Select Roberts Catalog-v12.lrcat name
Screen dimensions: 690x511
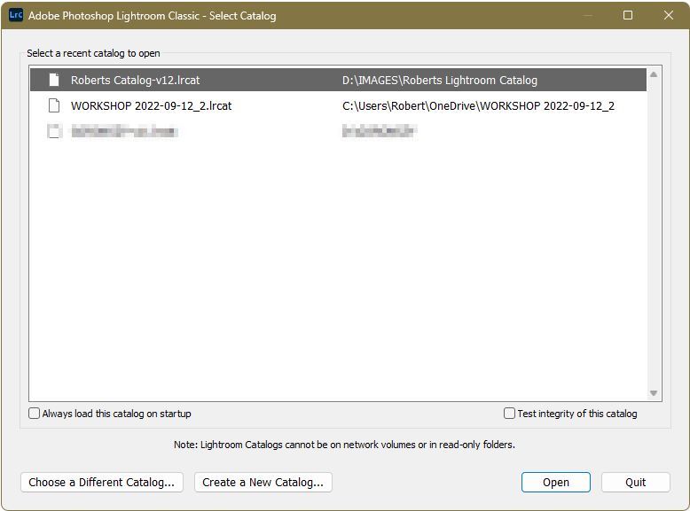(135, 80)
